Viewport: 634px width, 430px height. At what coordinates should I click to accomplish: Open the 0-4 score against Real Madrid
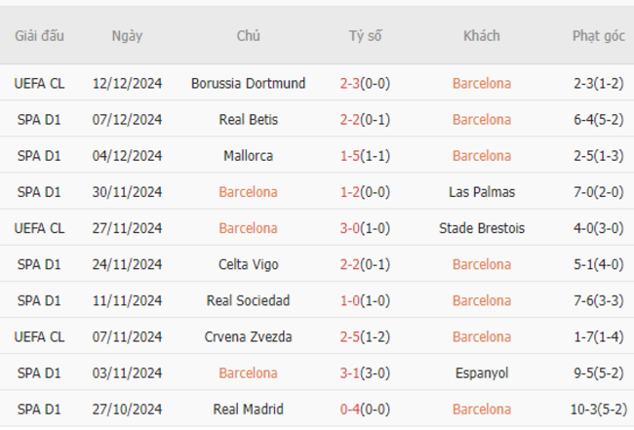coord(350,409)
